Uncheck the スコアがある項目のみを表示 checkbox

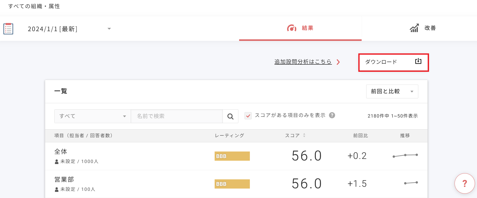pyautogui.click(x=248, y=115)
